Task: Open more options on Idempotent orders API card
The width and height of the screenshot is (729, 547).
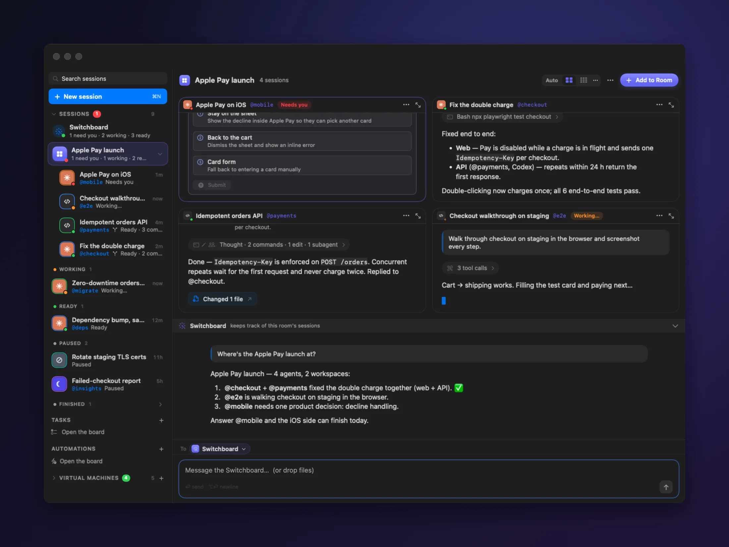Action: click(x=406, y=216)
